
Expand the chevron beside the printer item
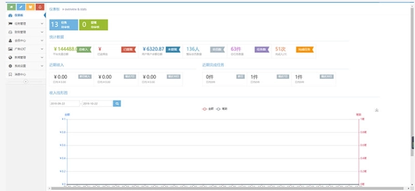point(42,32)
